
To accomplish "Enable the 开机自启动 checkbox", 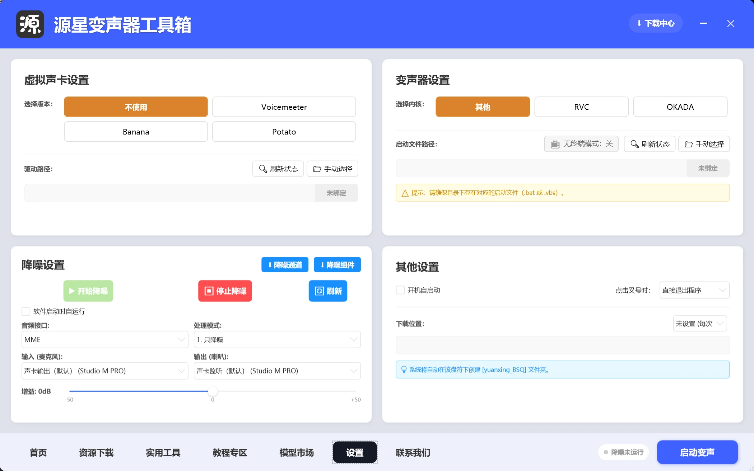I will point(400,290).
